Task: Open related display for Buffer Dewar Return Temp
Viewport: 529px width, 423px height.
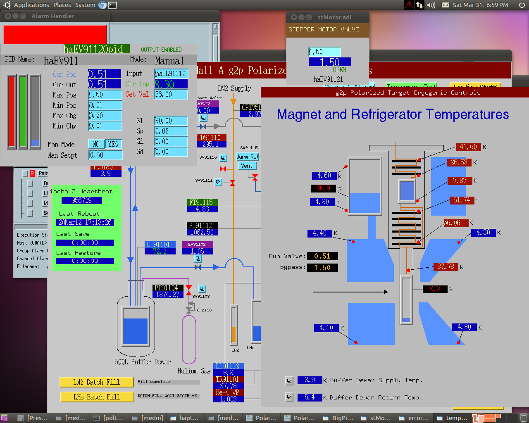Action: [289, 397]
